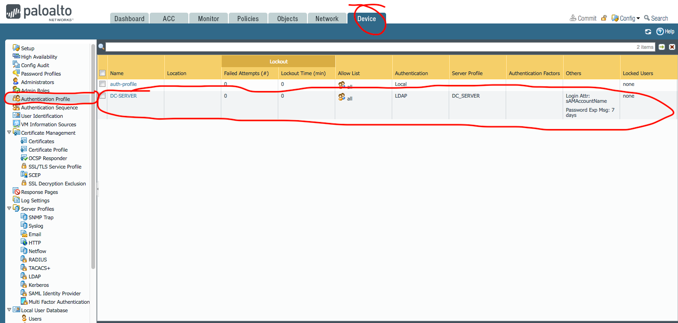Click the refresh icon beside Help
The height and width of the screenshot is (323, 678).
click(x=648, y=31)
